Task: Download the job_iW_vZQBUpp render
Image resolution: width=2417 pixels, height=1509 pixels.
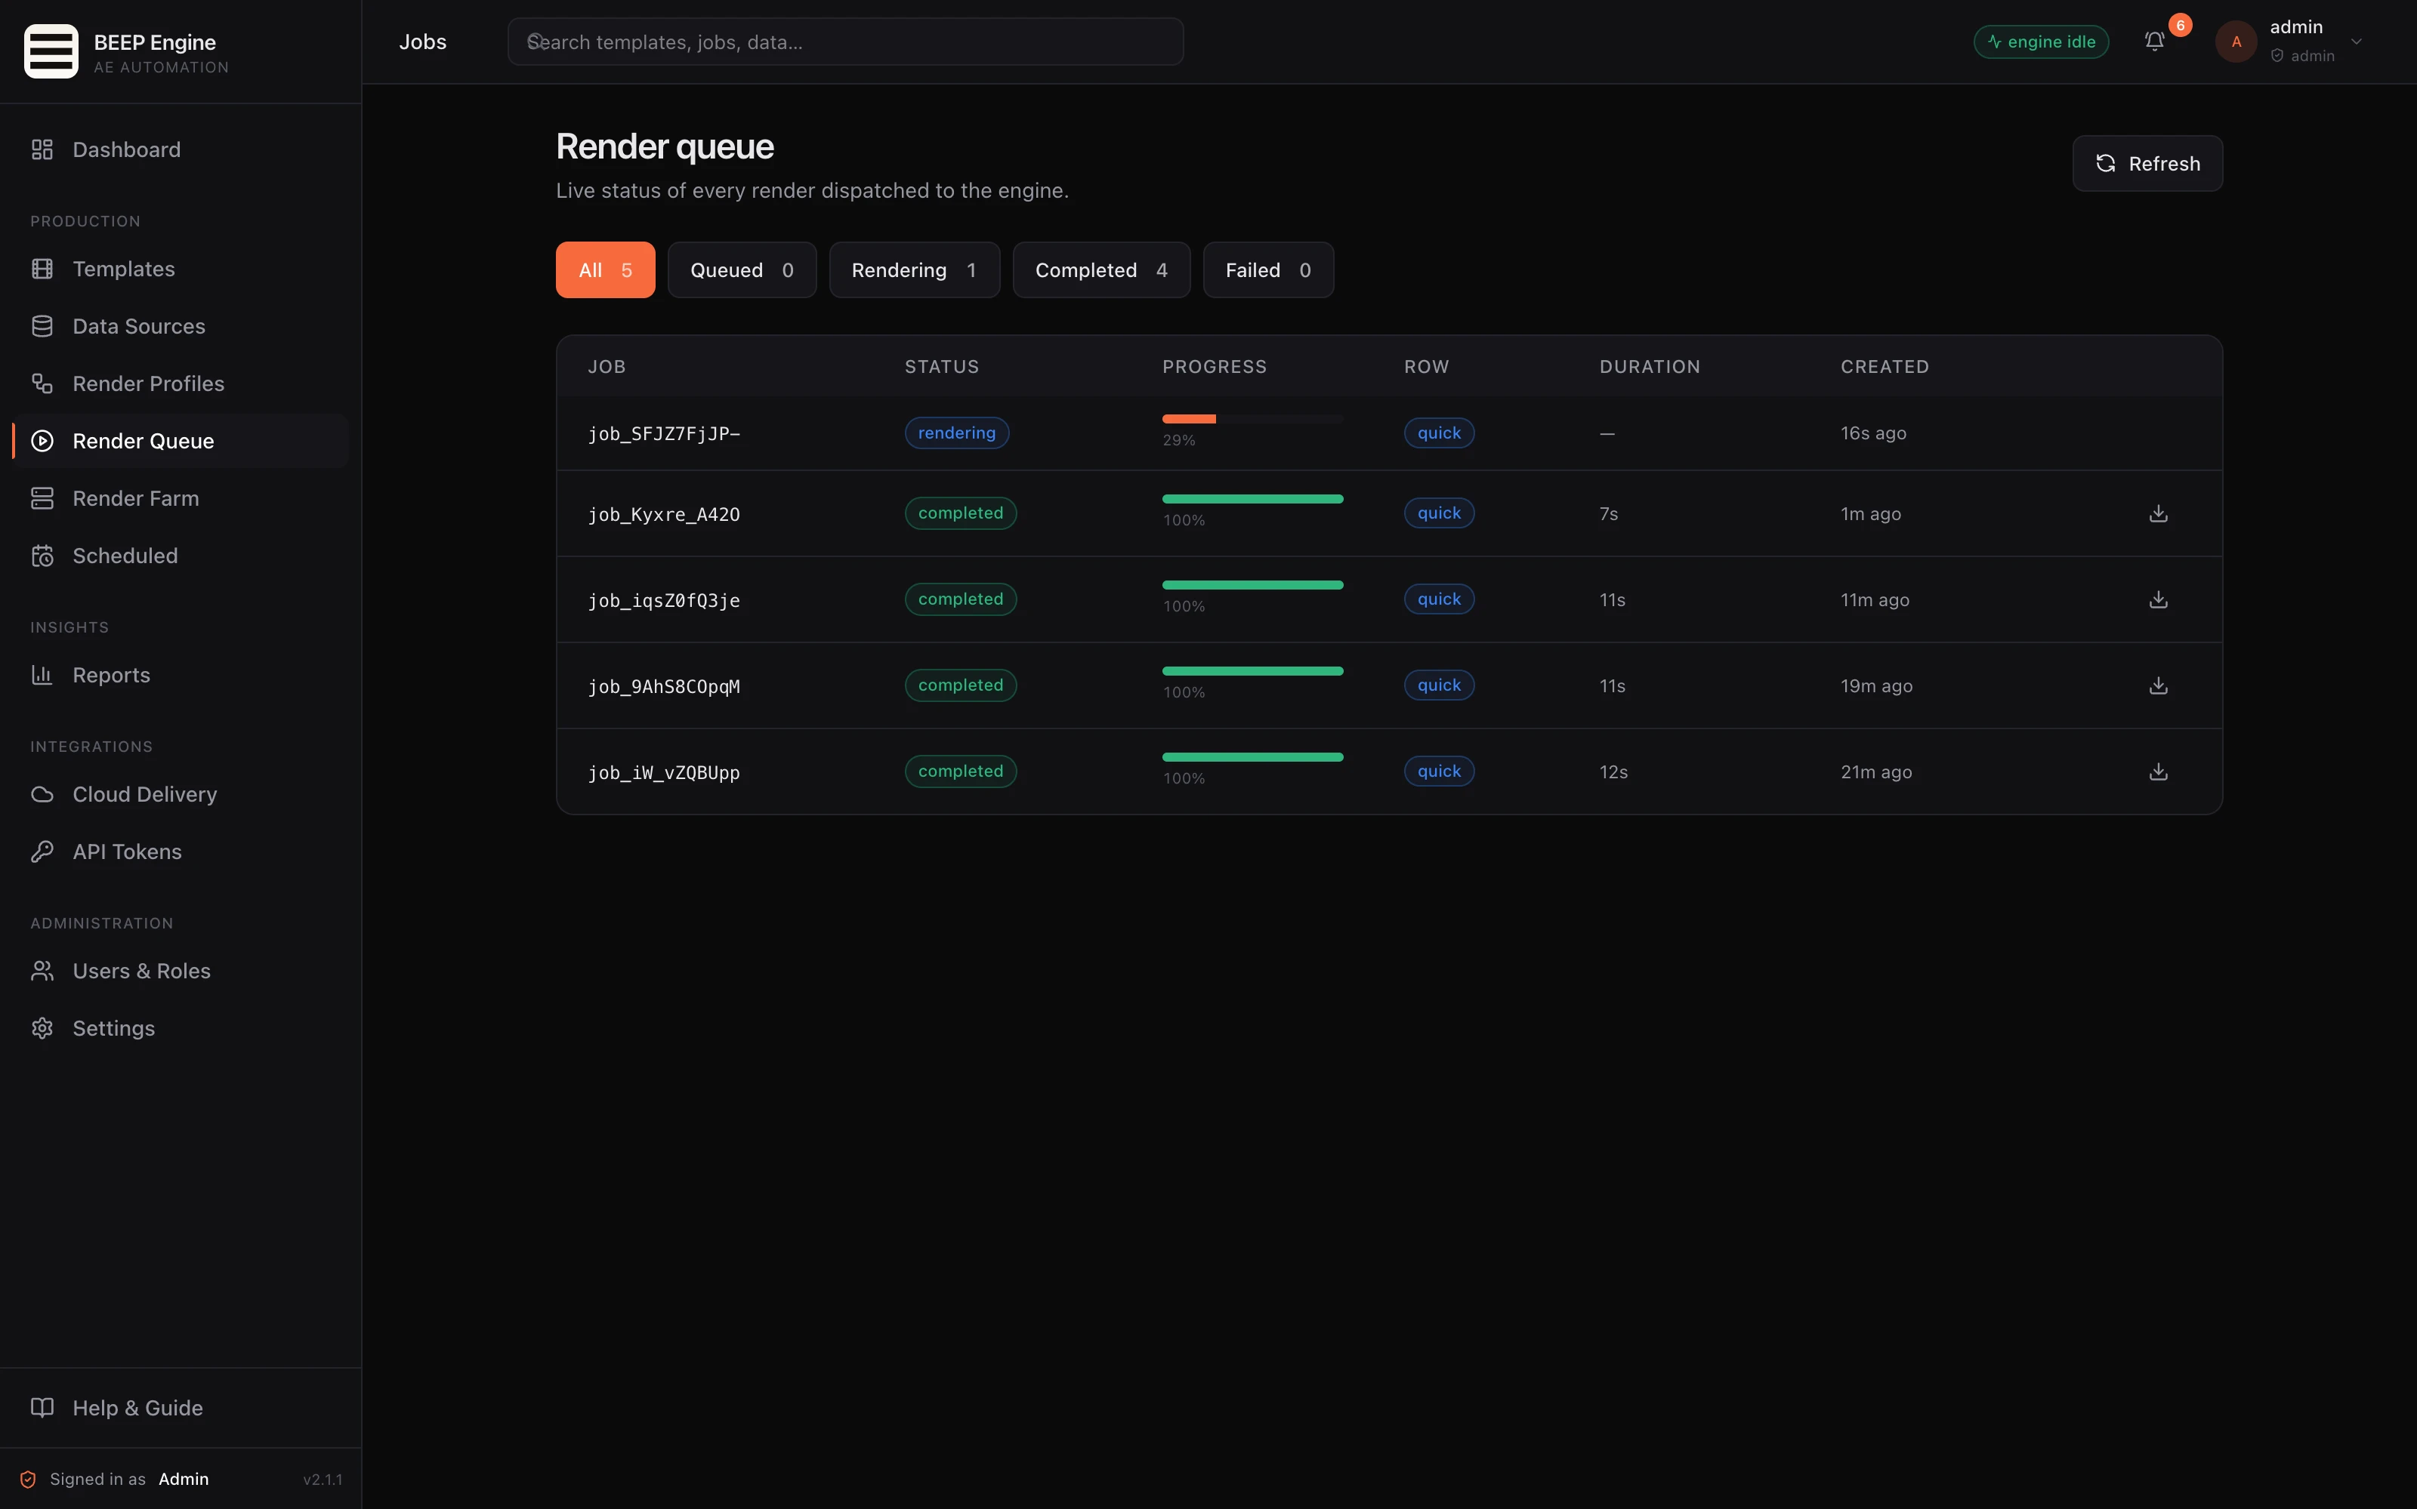Action: click(2159, 771)
